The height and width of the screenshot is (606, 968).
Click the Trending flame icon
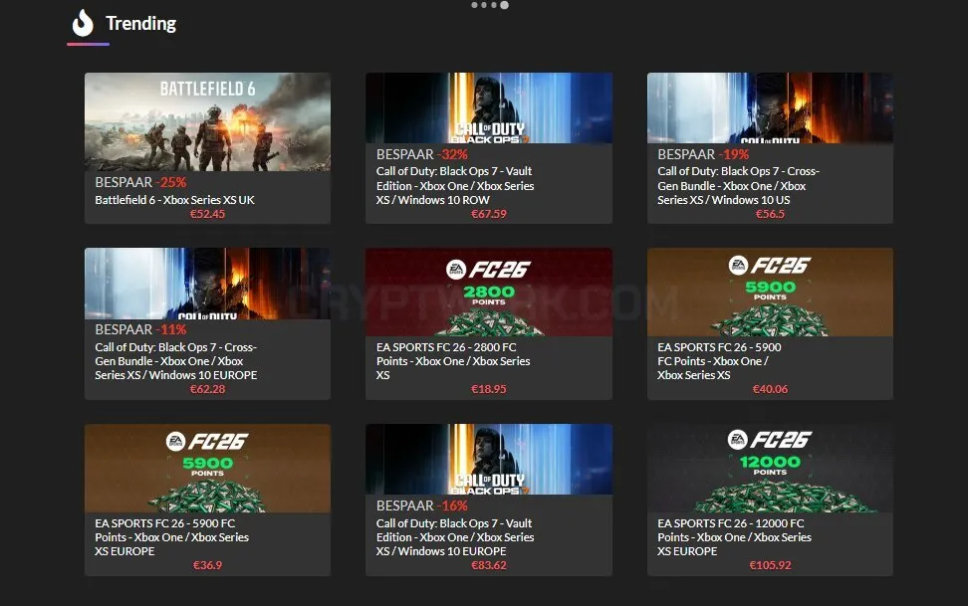click(83, 24)
